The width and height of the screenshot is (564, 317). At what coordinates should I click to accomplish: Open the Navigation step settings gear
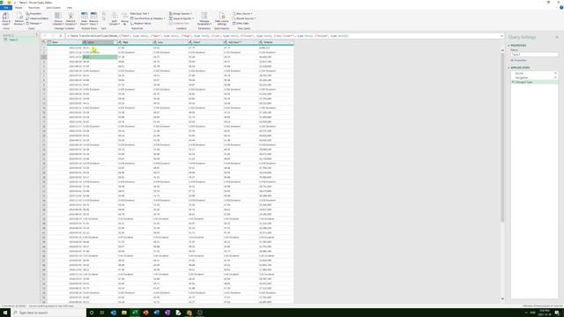coord(555,77)
